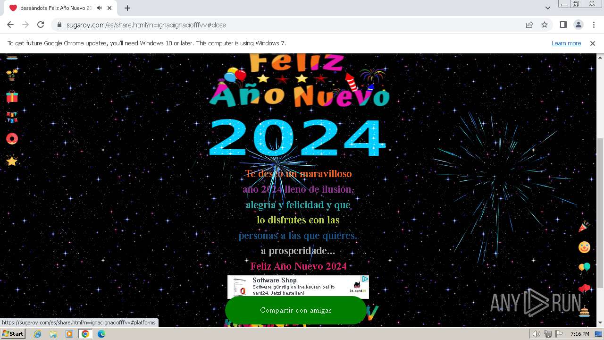Launch Internet Explorer from the taskbar
Image resolution: width=604 pixels, height=340 pixels.
coord(37,334)
